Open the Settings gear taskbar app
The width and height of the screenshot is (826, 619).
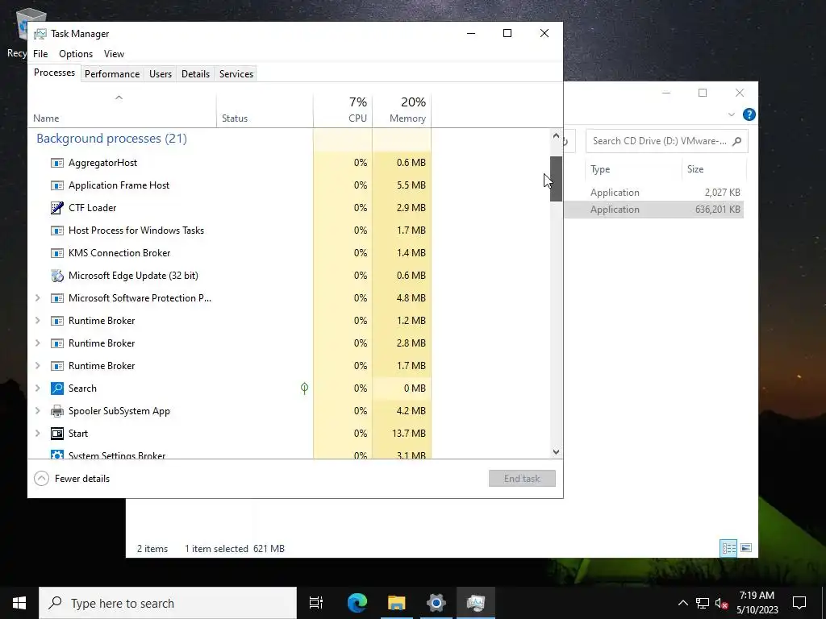click(x=436, y=603)
